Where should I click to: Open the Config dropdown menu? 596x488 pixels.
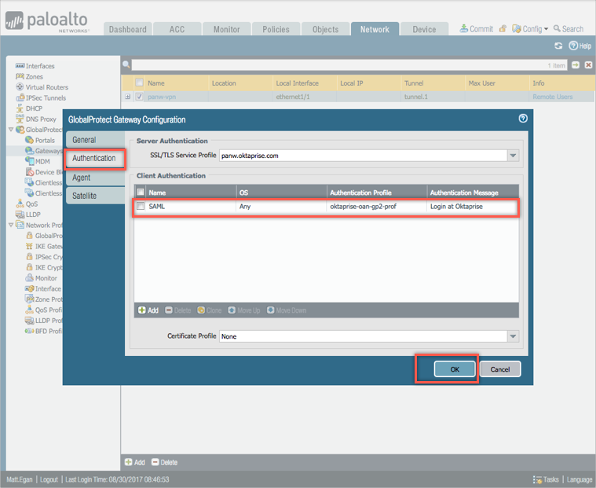[x=530, y=29]
